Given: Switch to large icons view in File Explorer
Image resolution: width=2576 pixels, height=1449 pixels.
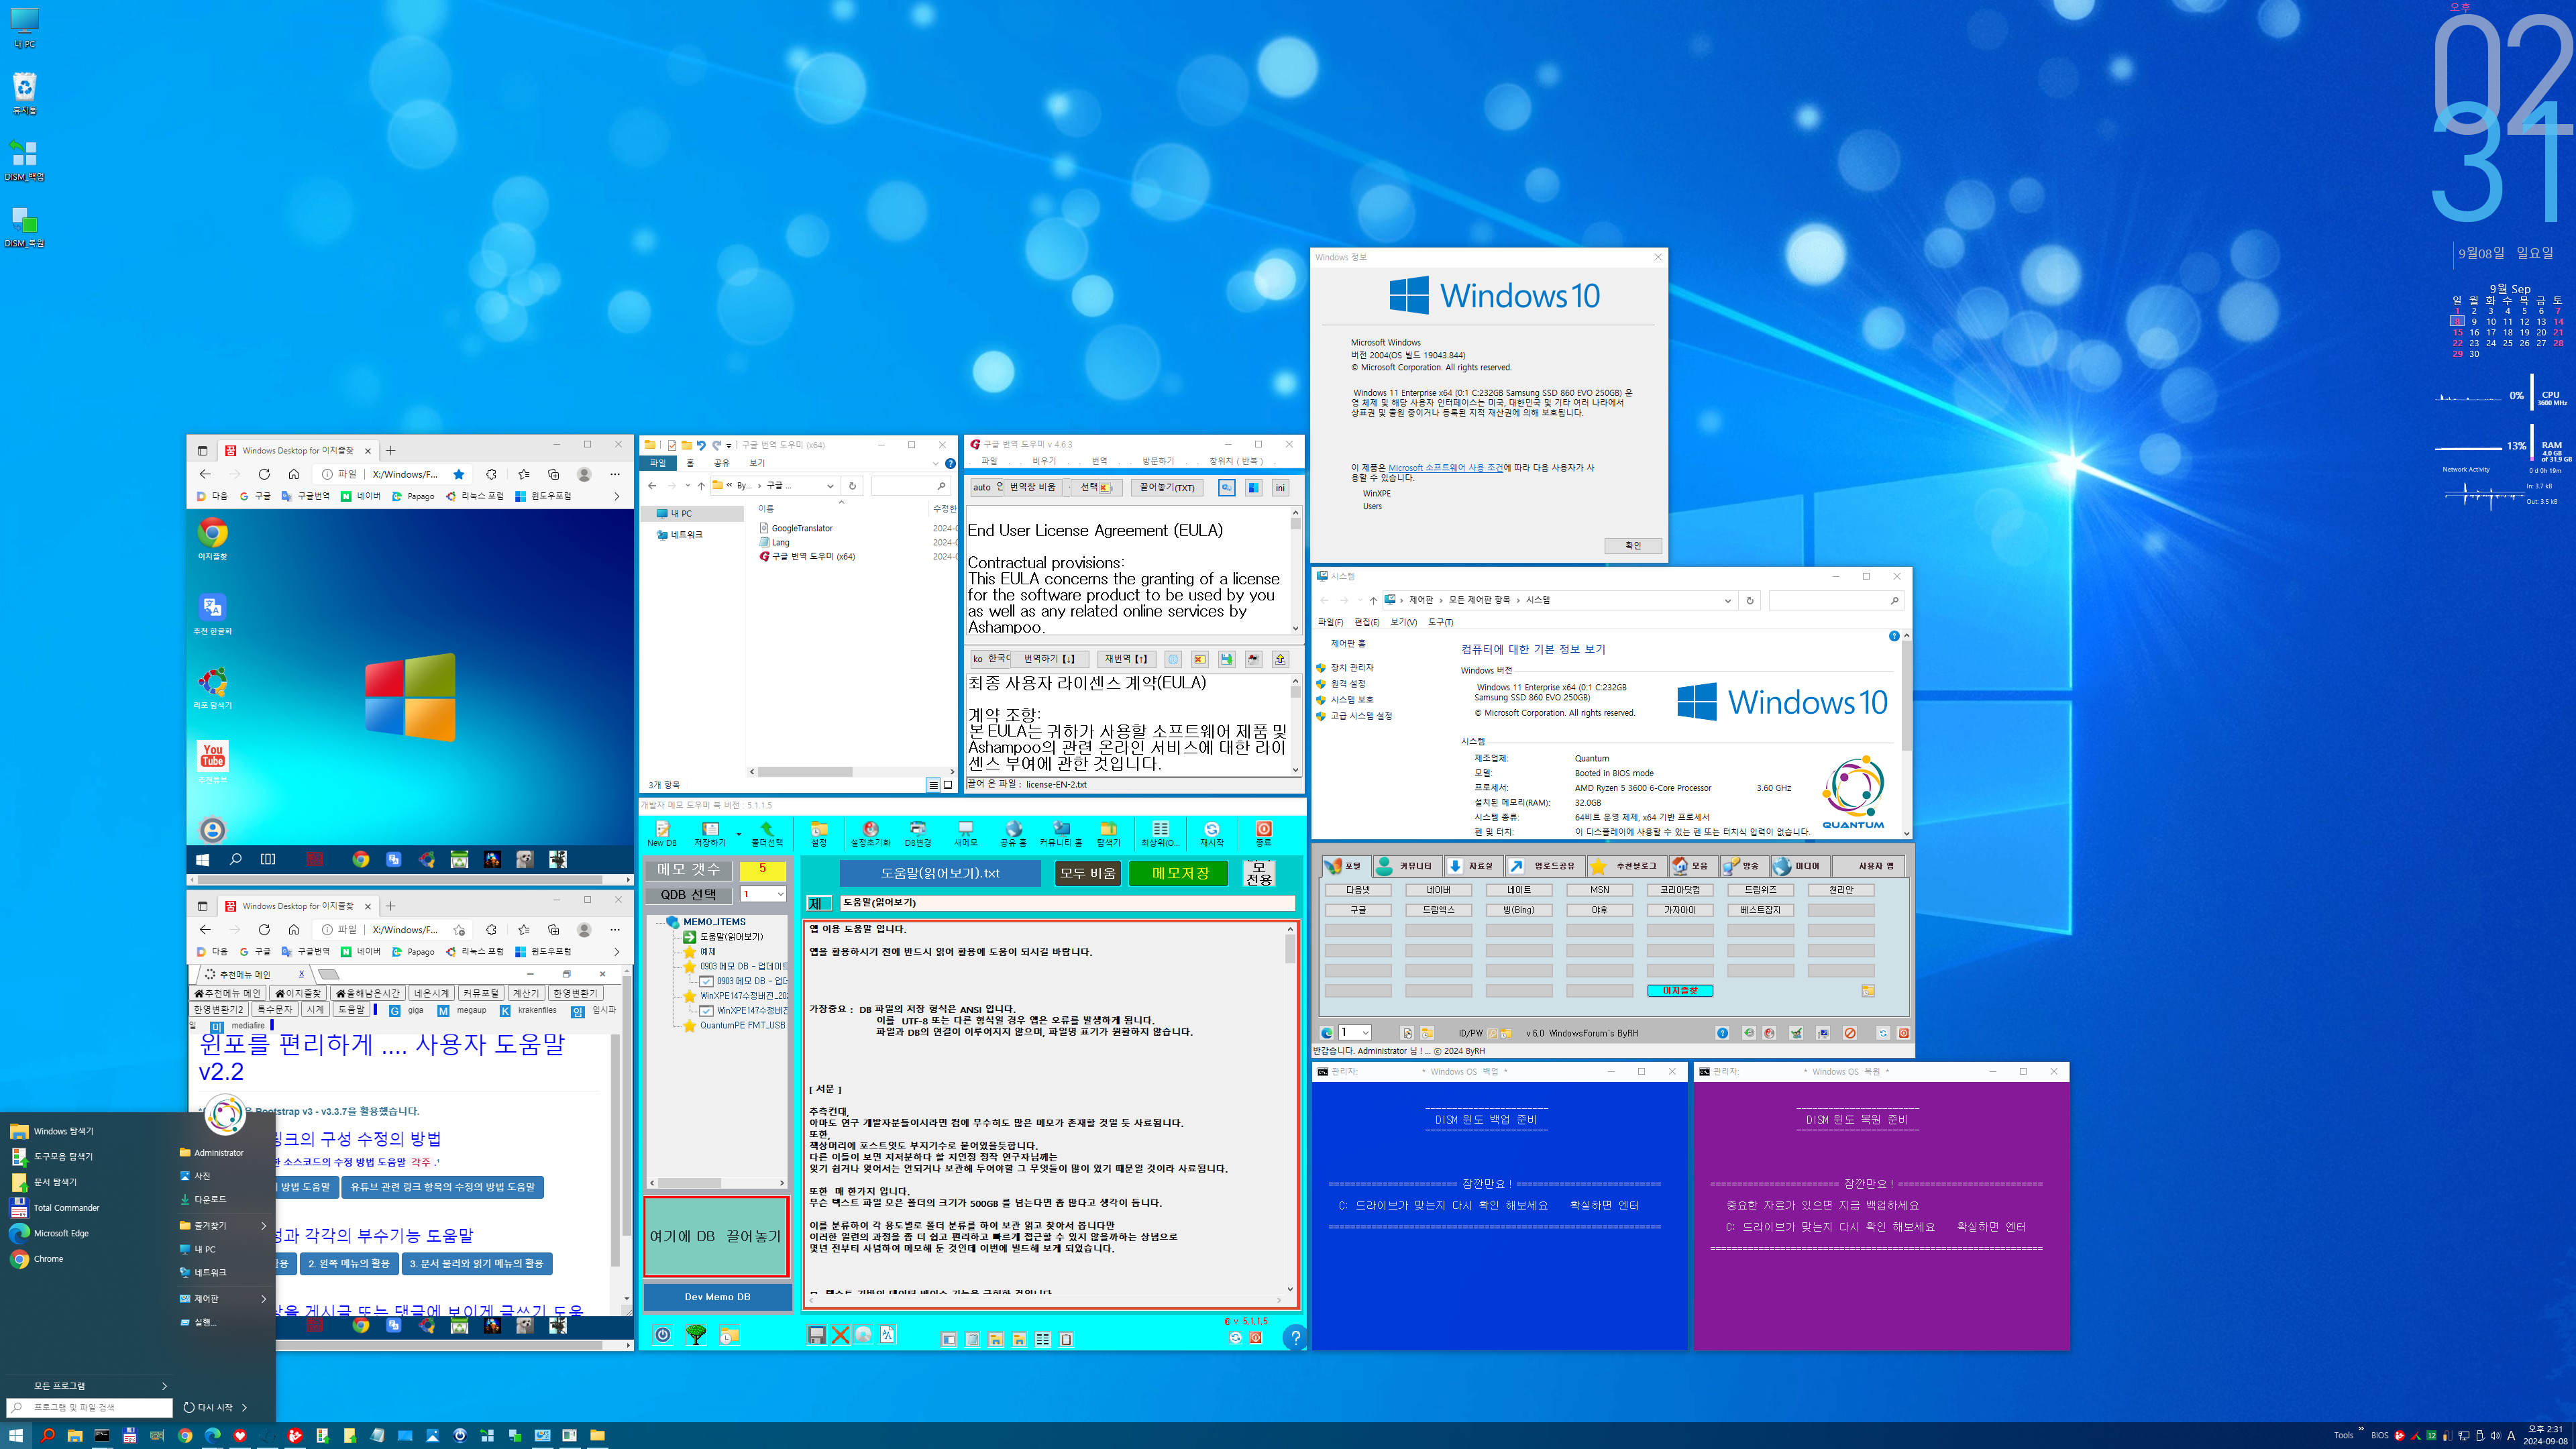Looking at the screenshot, I should 948,785.
